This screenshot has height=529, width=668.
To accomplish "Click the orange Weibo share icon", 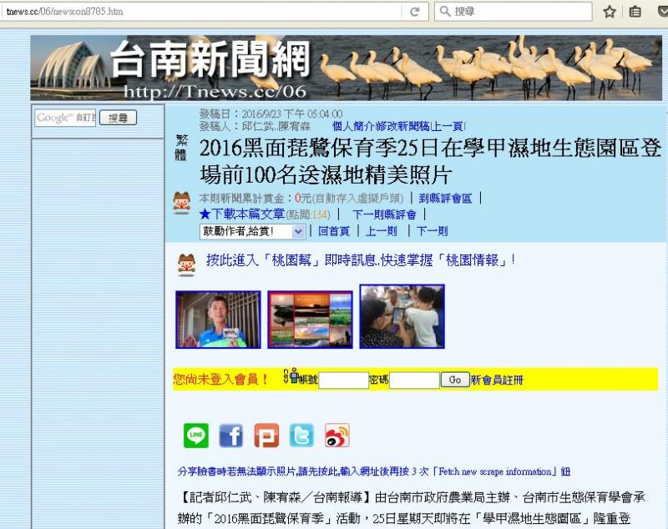I will pos(337,435).
